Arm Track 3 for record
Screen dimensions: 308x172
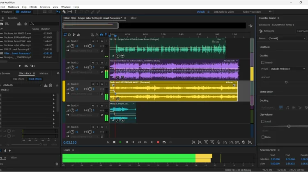tap(102, 84)
